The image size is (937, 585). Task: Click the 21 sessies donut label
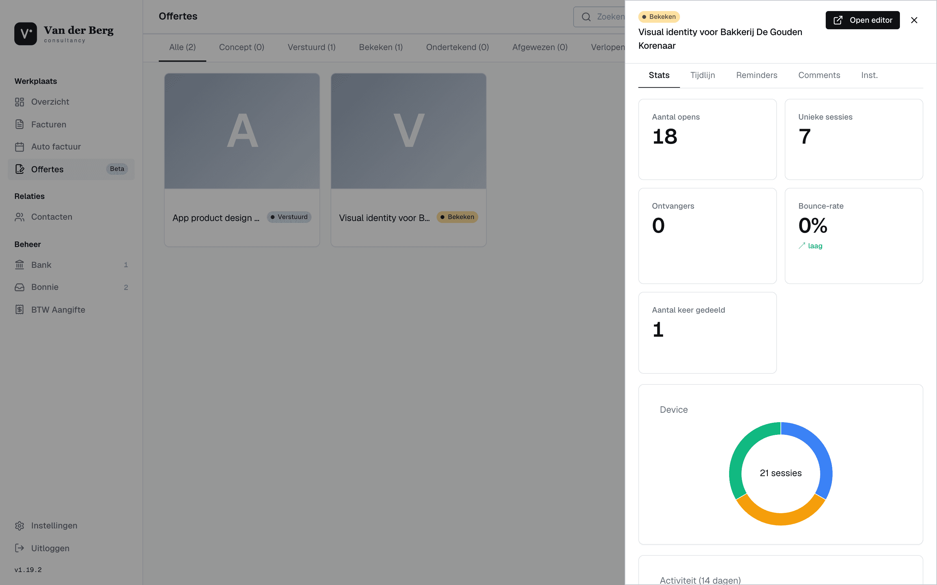point(781,473)
